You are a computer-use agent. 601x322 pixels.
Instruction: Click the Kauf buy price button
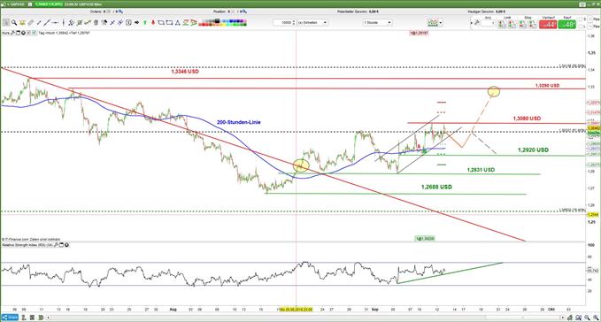[566, 25]
